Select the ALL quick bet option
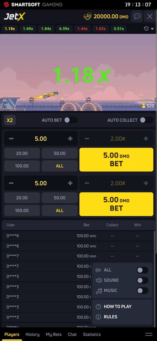 click(x=60, y=166)
